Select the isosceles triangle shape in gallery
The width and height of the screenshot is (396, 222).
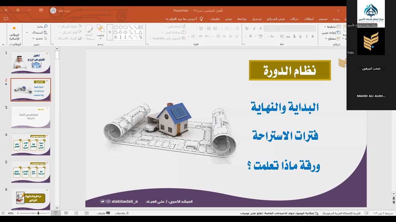tap(140, 32)
